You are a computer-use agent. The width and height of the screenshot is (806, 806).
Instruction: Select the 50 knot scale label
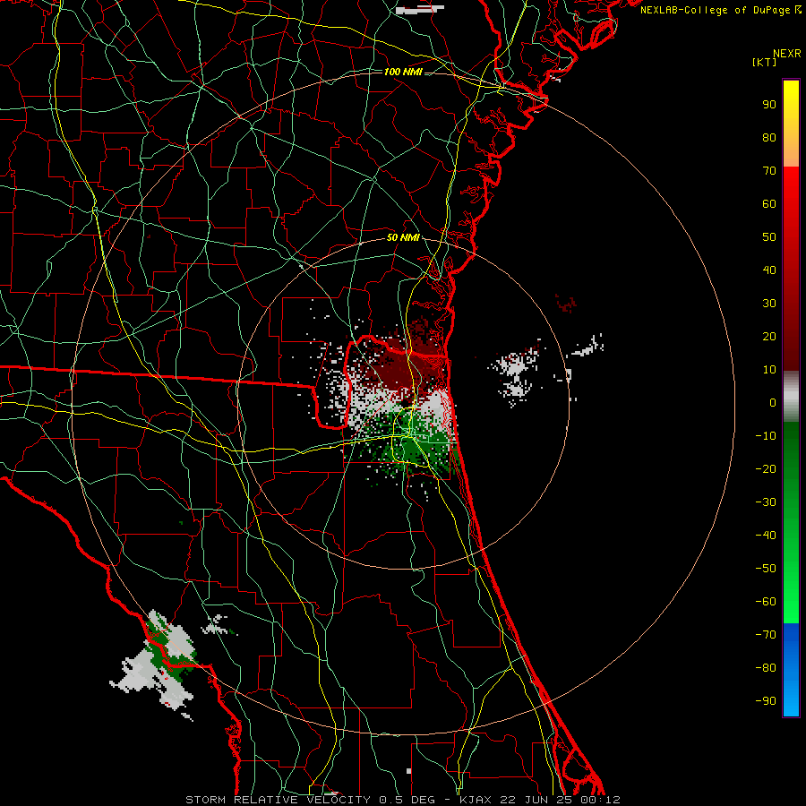point(769,237)
